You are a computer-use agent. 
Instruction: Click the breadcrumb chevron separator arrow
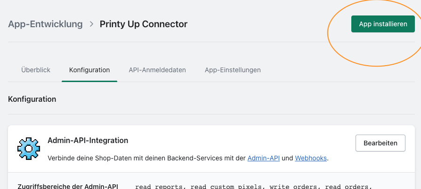91,24
